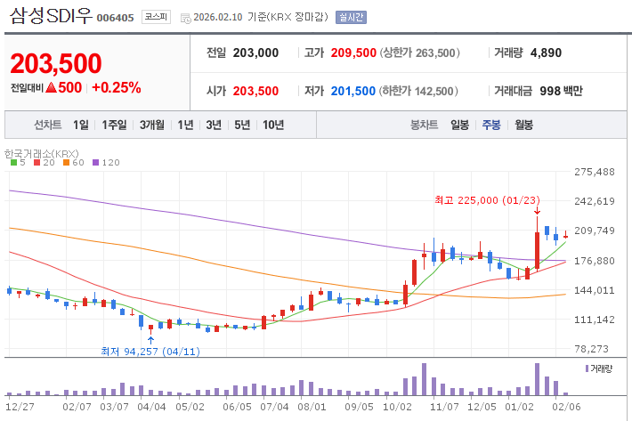The height and width of the screenshot is (421, 632).
Task: Click the current price 203,500
Action: click(56, 64)
